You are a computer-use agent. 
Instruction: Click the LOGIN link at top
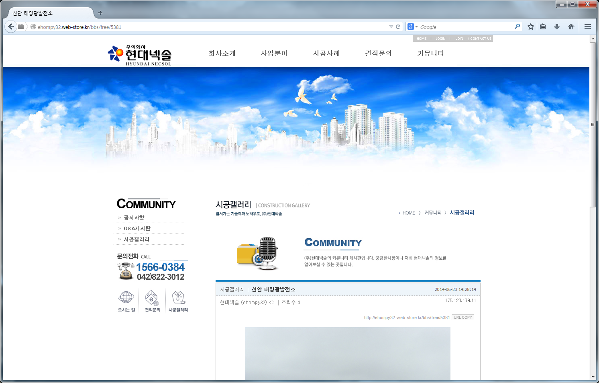(440, 39)
